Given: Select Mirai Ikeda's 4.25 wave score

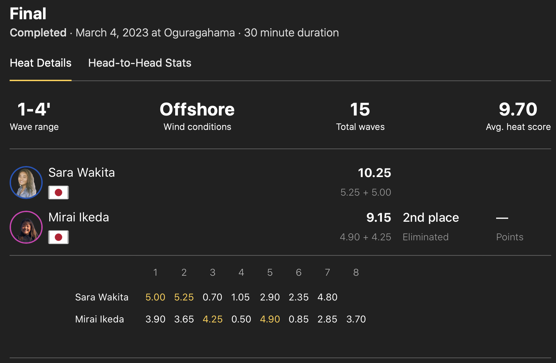Looking at the screenshot, I should pyautogui.click(x=213, y=319).
